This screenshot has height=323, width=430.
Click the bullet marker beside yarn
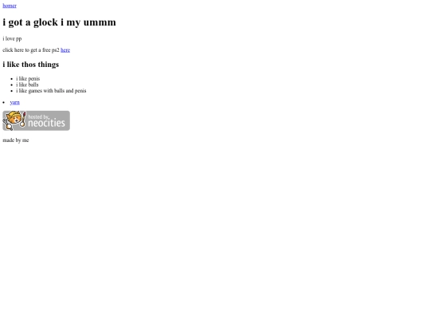point(3,102)
